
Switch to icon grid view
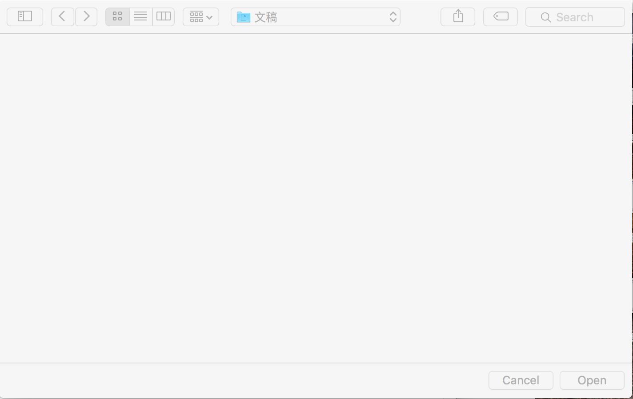coord(117,17)
